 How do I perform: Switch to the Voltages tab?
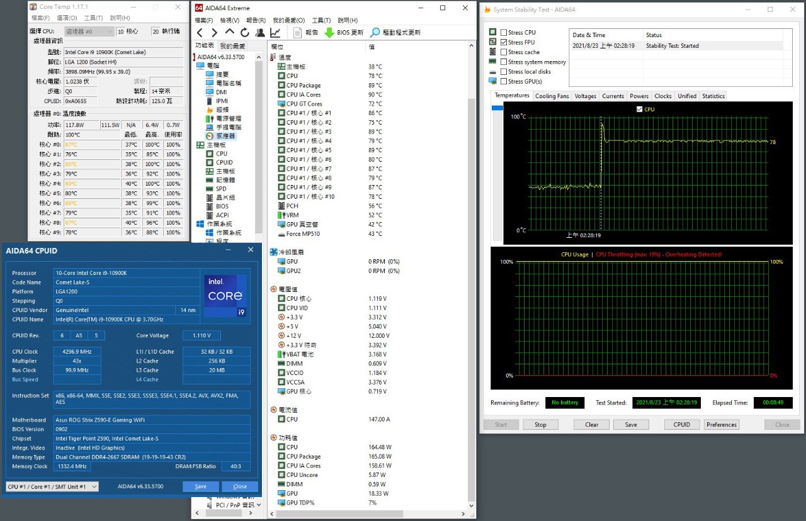(585, 96)
